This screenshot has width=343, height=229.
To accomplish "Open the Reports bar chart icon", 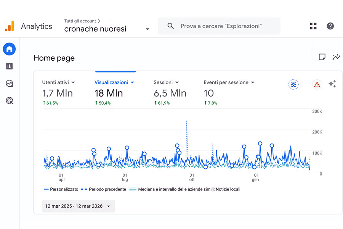I will tap(10, 66).
